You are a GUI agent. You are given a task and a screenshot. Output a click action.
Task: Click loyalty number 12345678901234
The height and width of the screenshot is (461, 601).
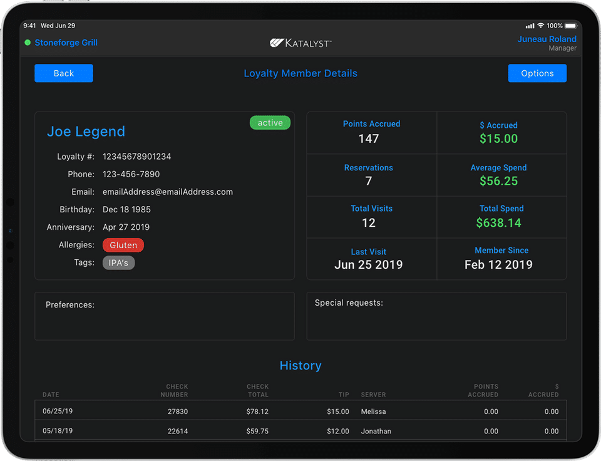coord(137,157)
